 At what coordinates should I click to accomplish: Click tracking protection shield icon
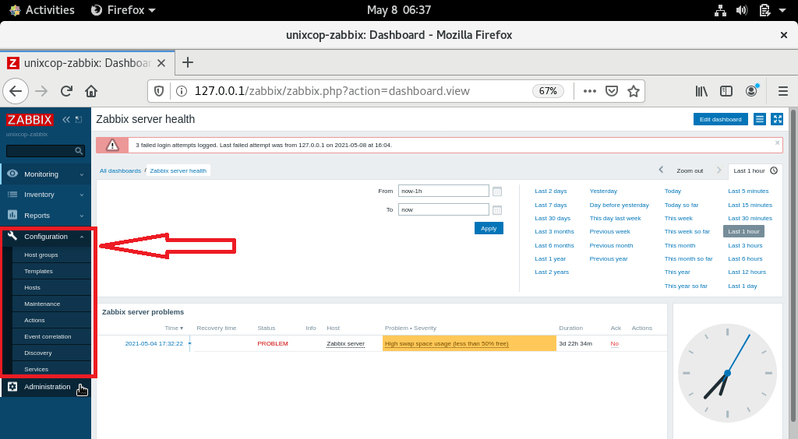159,91
